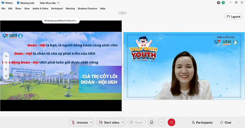Image resolution: width=245 pixels, height=128 pixels.
Task: Click the Share content button
Action: [136, 123]
